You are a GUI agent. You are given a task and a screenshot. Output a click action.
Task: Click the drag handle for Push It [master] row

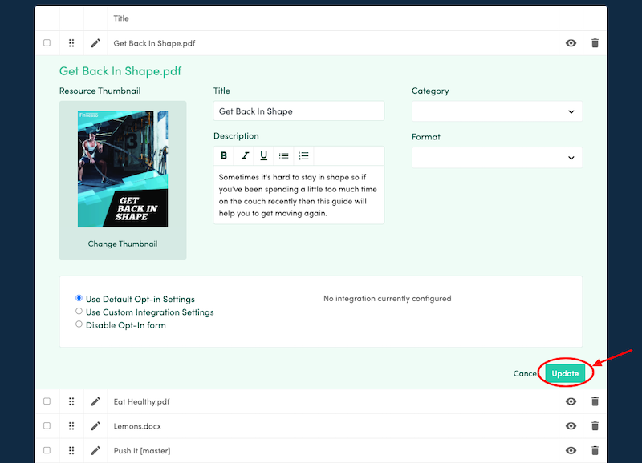click(x=71, y=450)
